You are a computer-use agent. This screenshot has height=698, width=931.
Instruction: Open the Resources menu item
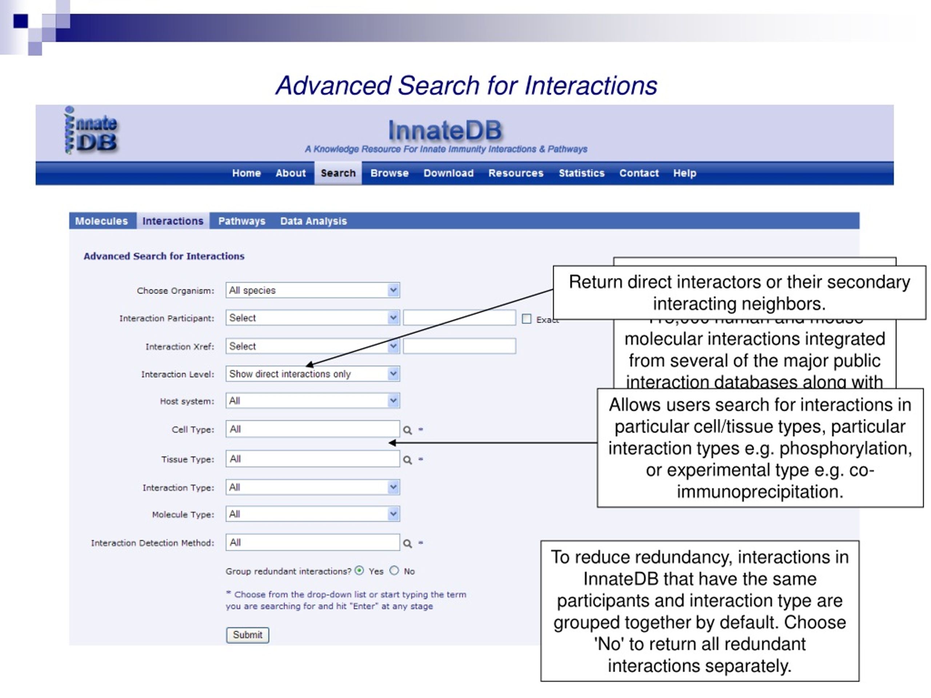516,173
